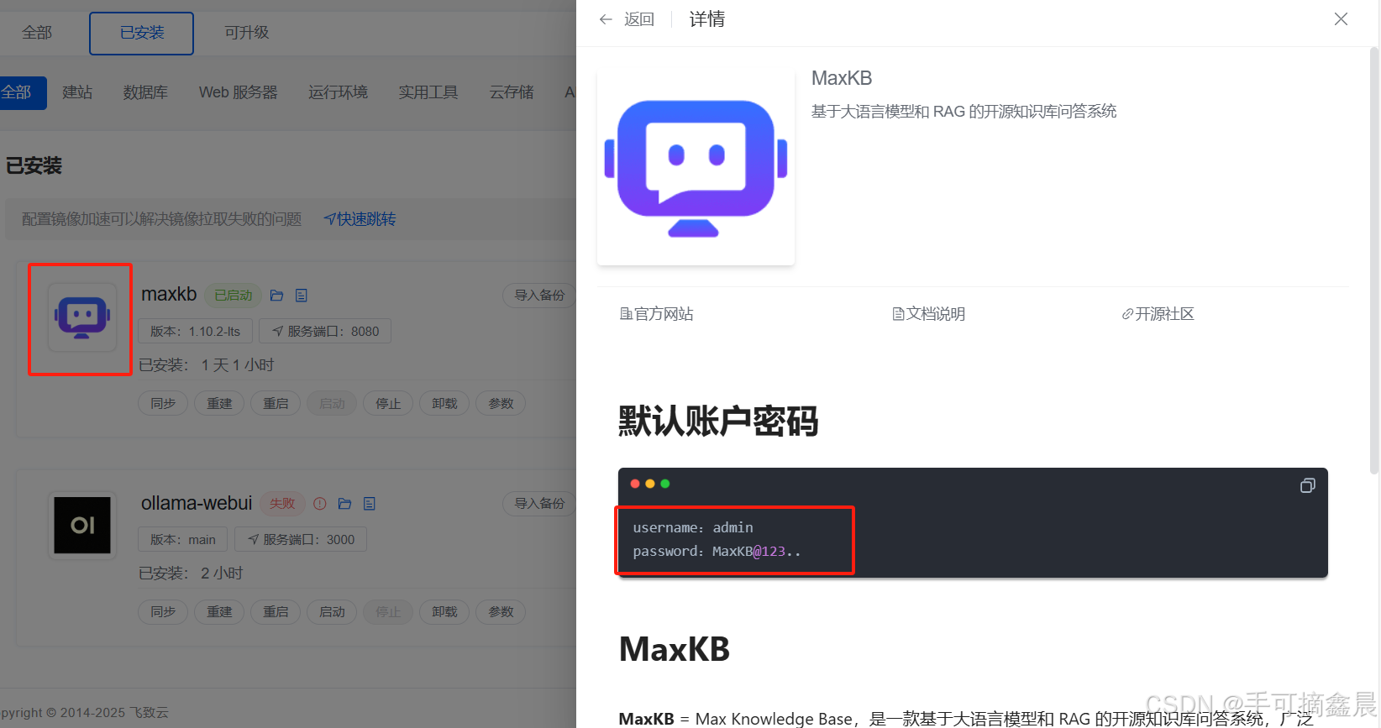The width and height of the screenshot is (1381, 728).
Task: Click the 版本: 1.10.2-lts tag
Action: point(195,332)
